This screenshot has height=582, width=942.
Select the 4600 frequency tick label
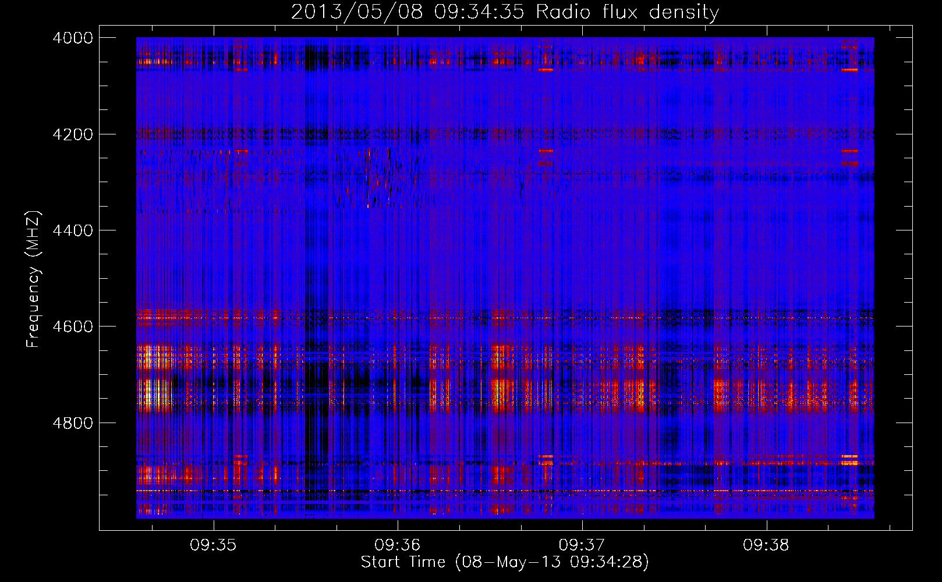73,327
